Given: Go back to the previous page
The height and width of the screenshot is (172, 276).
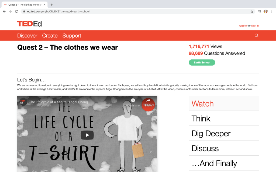Looking at the screenshot, I should (4, 12).
